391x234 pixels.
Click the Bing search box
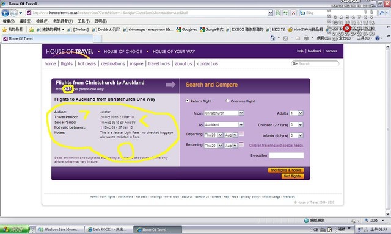(x=338, y=13)
